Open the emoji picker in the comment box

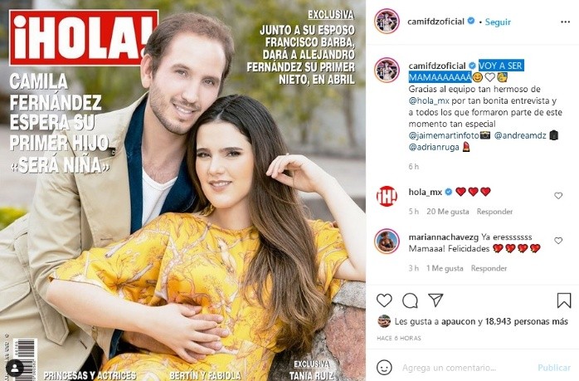[384, 368]
